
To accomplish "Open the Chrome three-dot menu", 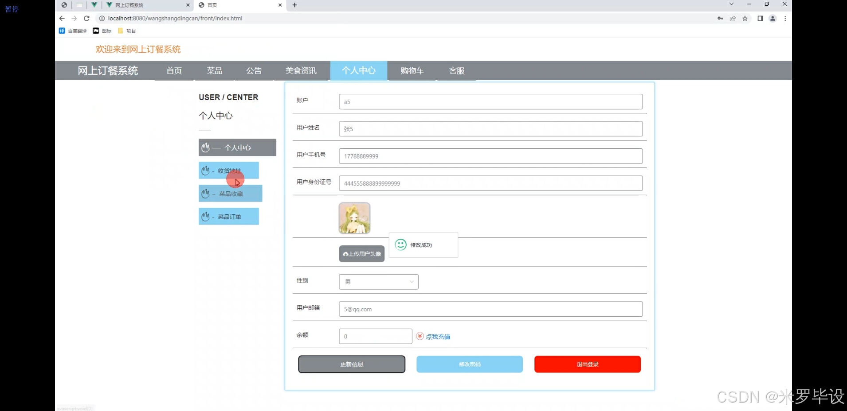I will pyautogui.click(x=785, y=18).
